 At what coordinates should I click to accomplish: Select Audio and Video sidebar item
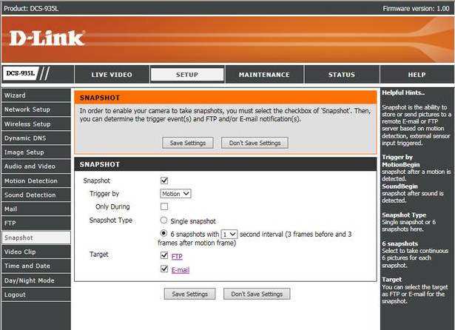click(x=36, y=166)
